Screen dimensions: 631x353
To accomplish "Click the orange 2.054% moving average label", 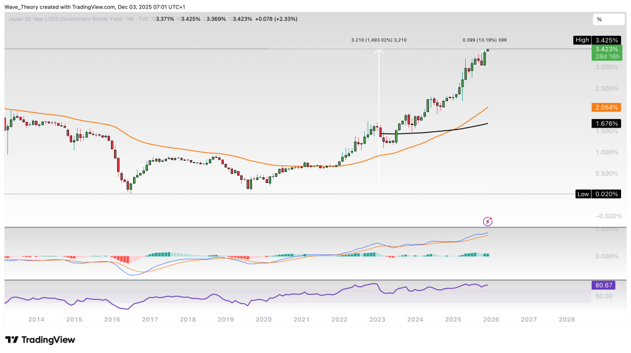I will [605, 107].
